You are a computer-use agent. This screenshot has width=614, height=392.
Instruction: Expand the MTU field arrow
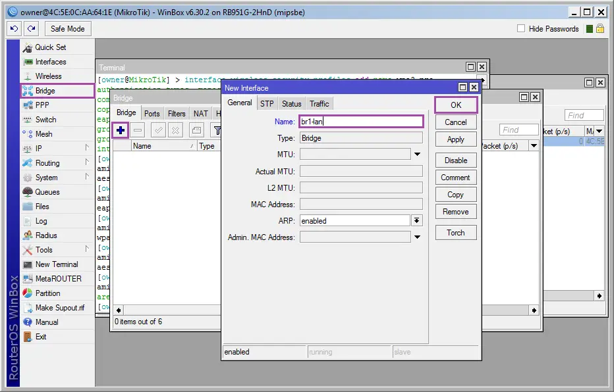[x=418, y=155]
